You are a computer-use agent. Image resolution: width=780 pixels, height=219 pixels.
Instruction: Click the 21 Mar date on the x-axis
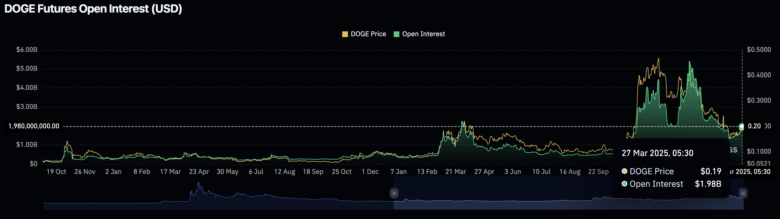(456, 172)
